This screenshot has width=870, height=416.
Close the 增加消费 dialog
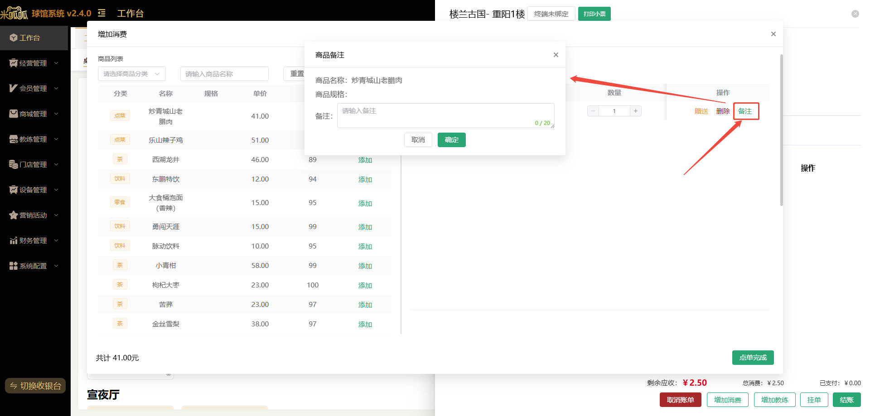773,34
